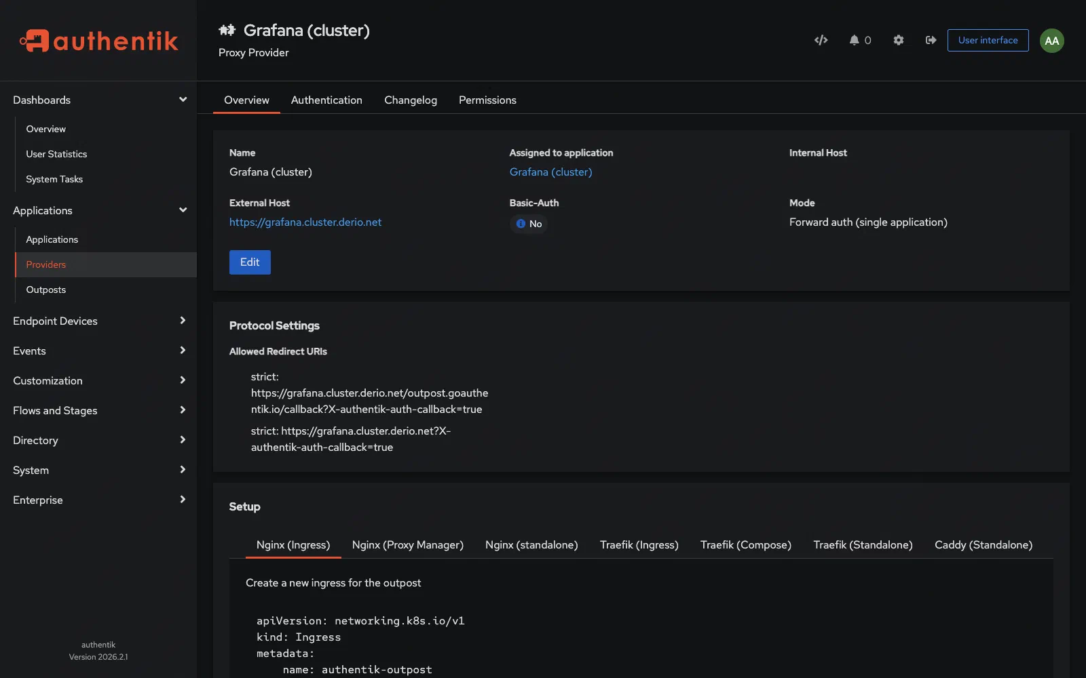Image resolution: width=1086 pixels, height=678 pixels.
Task: Click 'Proxy Provider' subtitle text
Action: (253, 53)
